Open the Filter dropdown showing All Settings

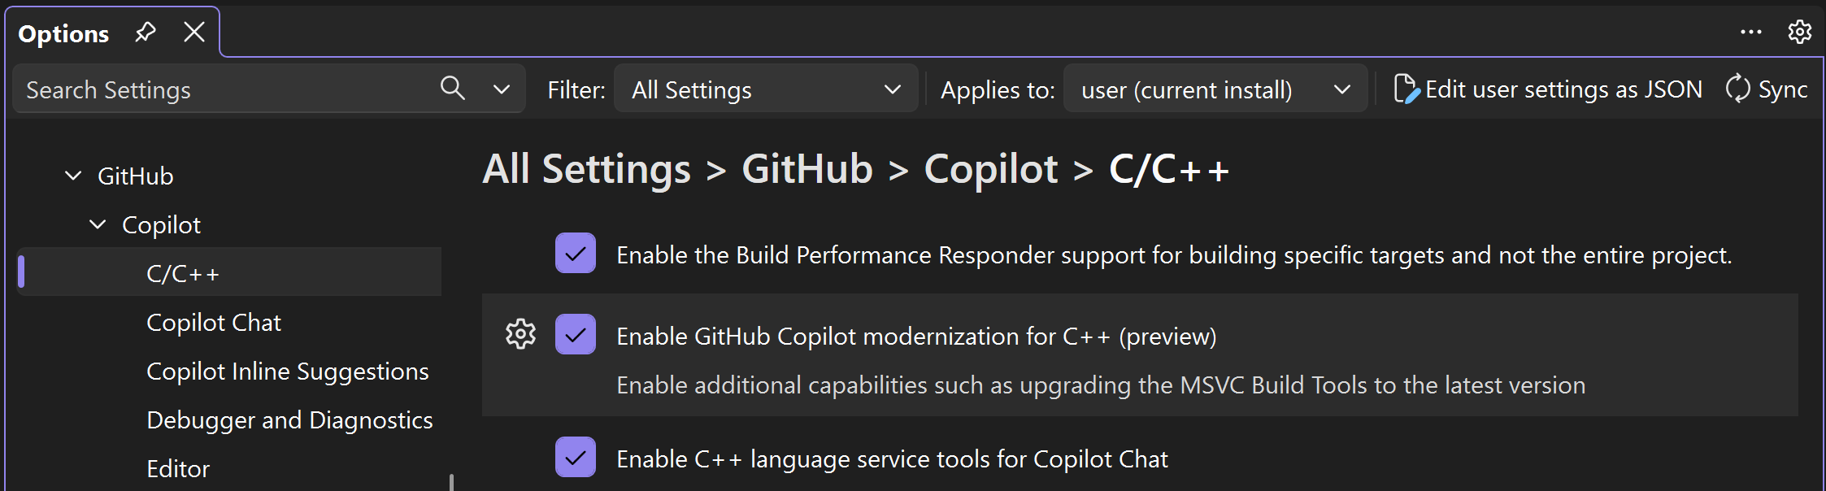tap(764, 89)
